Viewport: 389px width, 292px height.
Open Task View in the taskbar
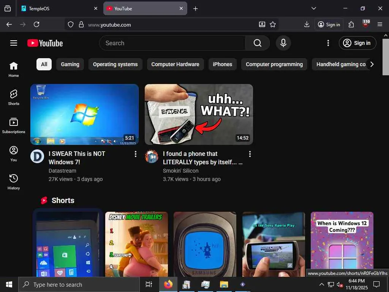pyautogui.click(x=149, y=284)
